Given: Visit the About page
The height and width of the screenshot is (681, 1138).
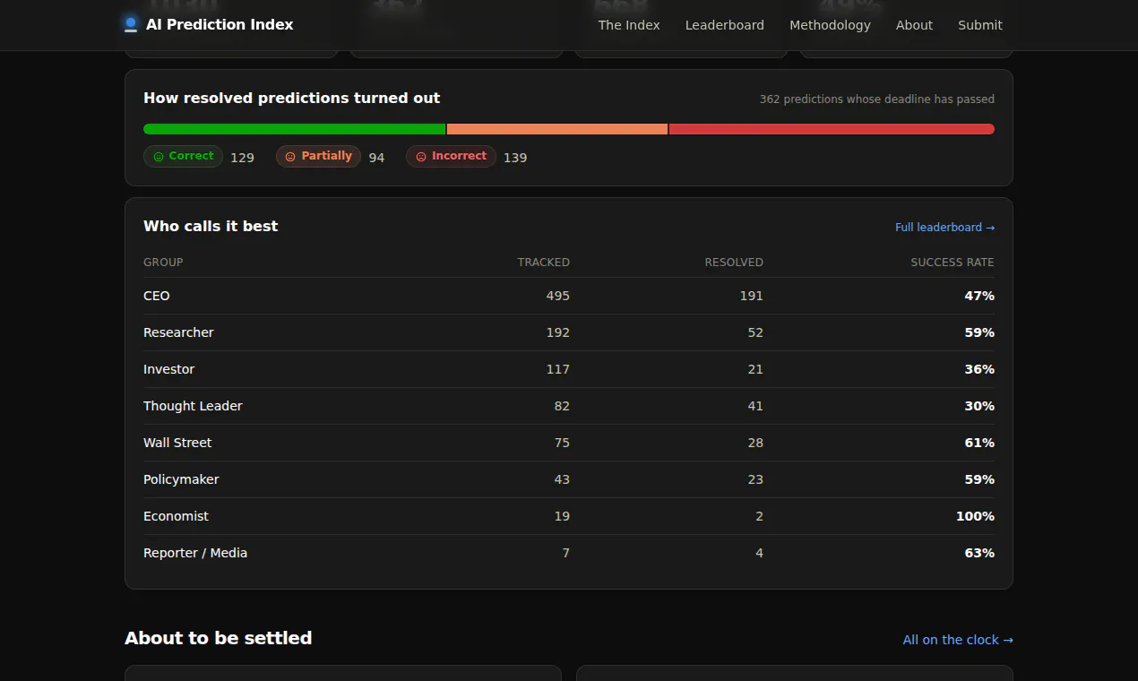Looking at the screenshot, I should (914, 25).
